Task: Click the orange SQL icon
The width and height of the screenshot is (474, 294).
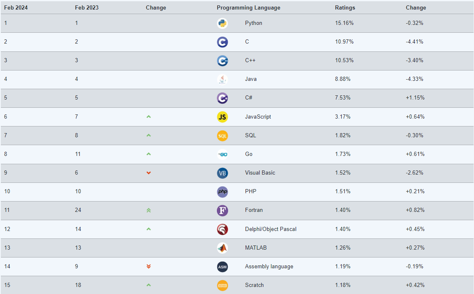Action: [x=222, y=136]
